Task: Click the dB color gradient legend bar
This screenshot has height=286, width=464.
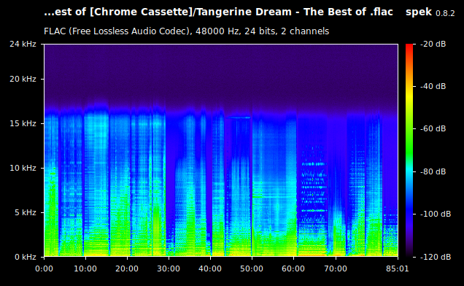Action: 409,150
